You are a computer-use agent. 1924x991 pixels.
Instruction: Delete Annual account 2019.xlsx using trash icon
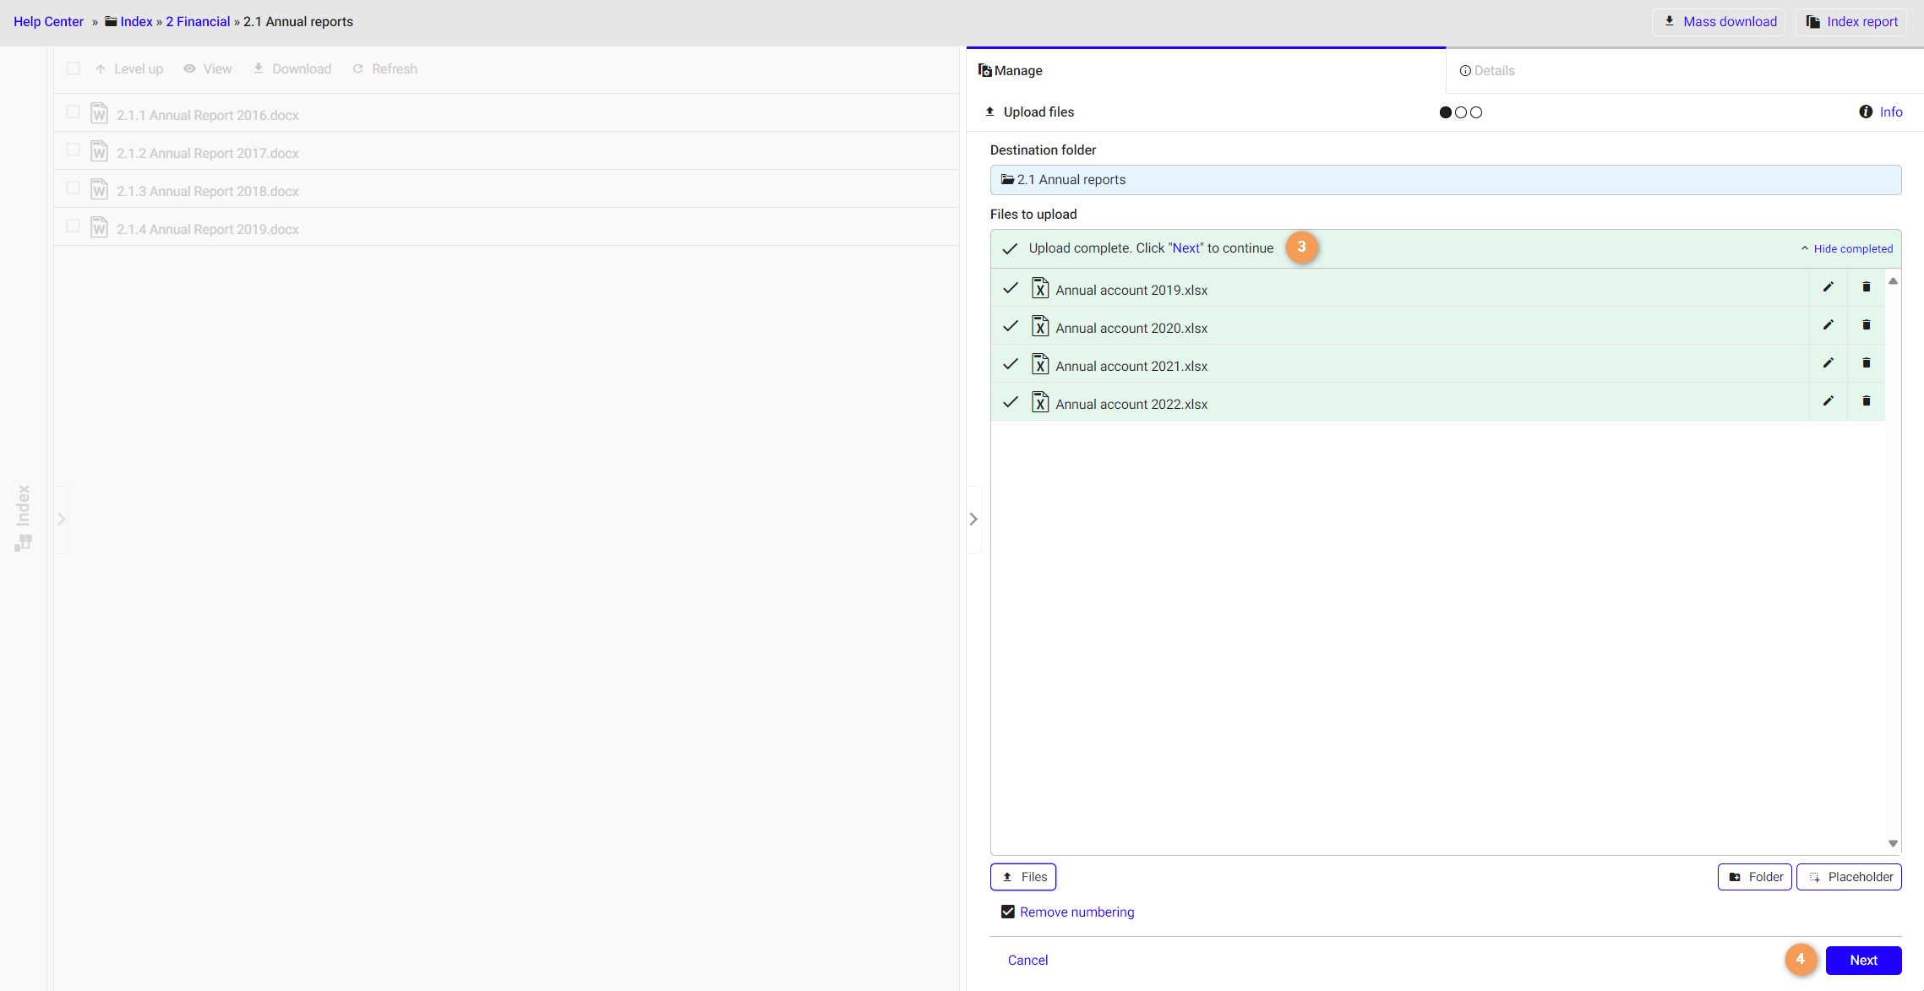click(x=1866, y=287)
